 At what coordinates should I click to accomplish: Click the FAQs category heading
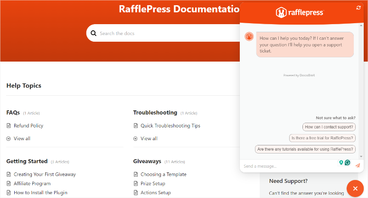tap(13, 113)
